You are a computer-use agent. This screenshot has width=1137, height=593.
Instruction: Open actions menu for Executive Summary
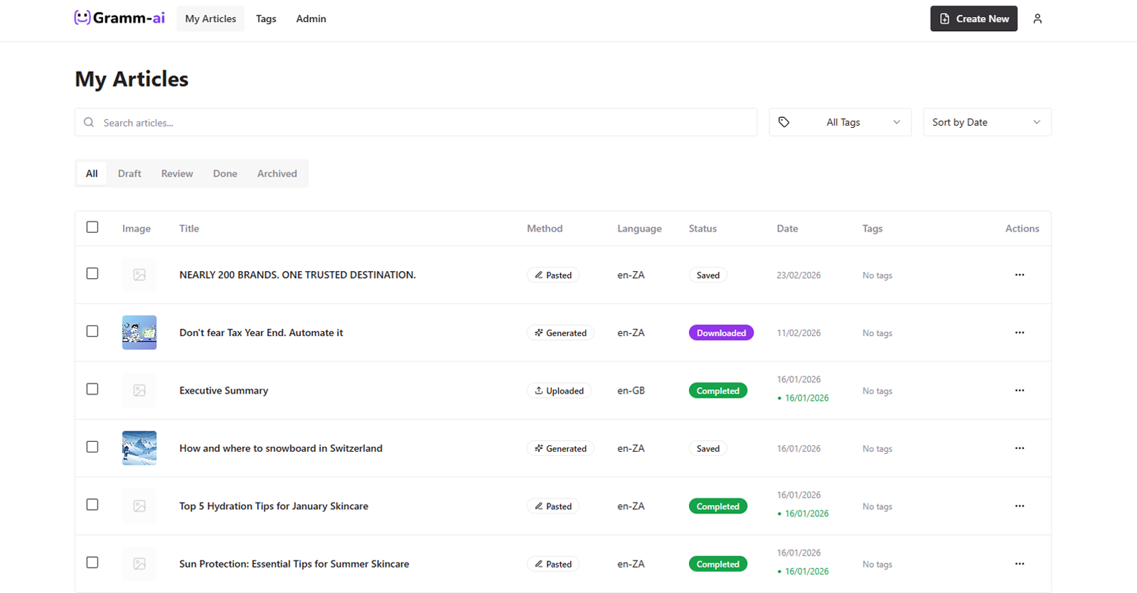(1019, 390)
